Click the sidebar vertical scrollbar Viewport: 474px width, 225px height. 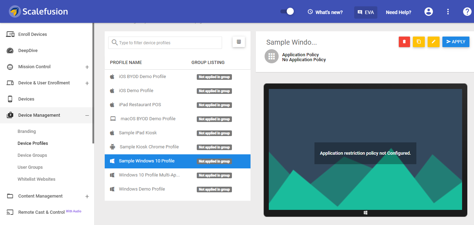[93, 83]
